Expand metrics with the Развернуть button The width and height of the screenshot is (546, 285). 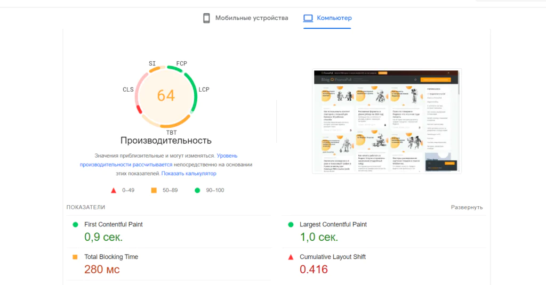click(467, 207)
